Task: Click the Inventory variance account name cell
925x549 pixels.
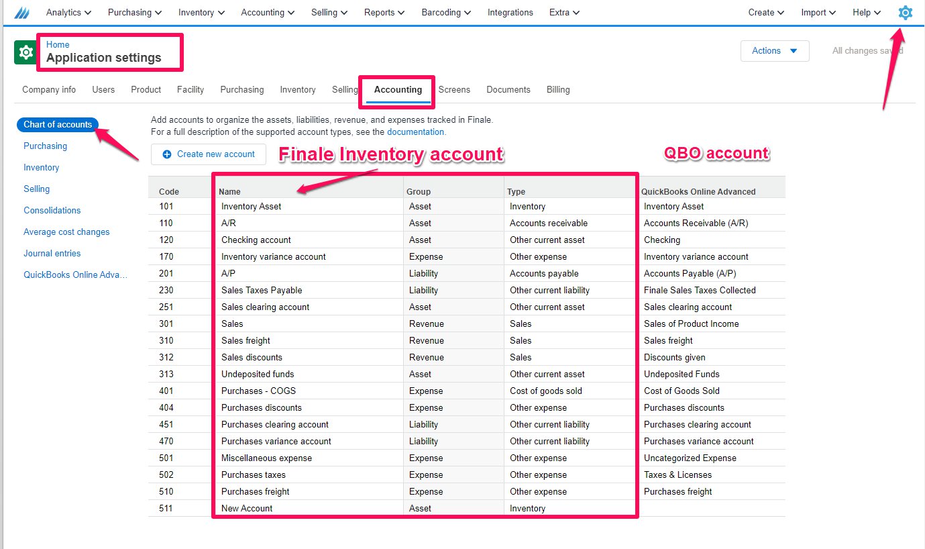Action: pyautogui.click(x=310, y=256)
